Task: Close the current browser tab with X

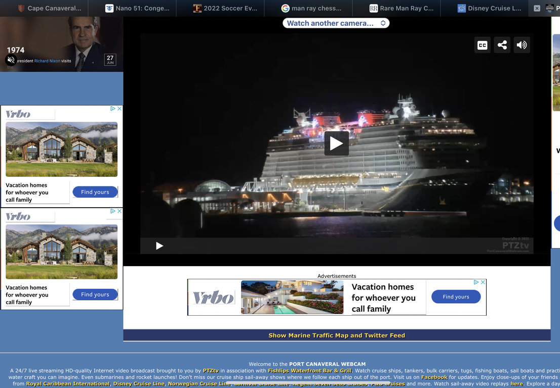Action: (x=537, y=8)
